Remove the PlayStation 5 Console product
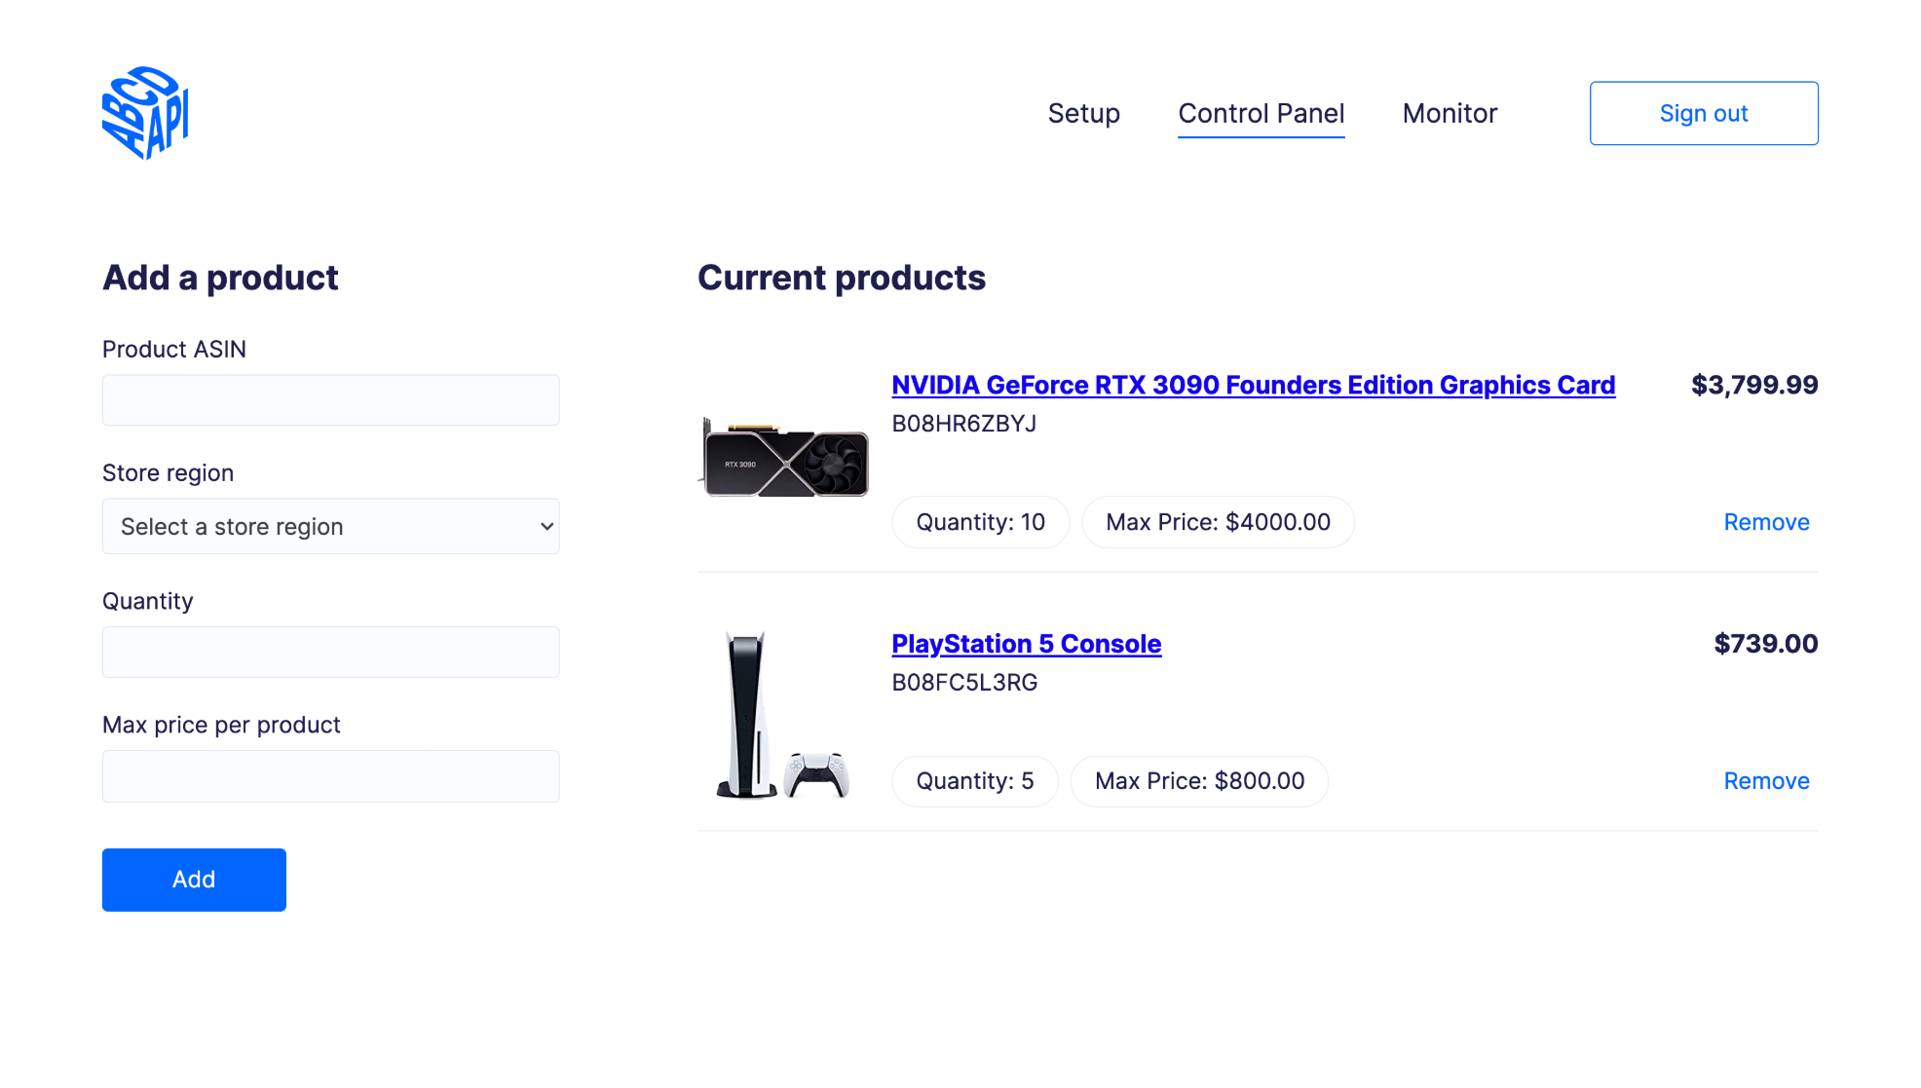The image size is (1921, 1088). tap(1766, 781)
